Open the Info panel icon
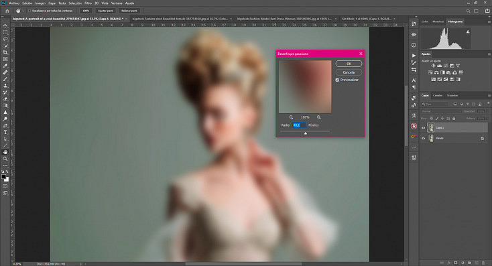Image resolution: width=492 pixels, height=266 pixels. [x=414, y=45]
